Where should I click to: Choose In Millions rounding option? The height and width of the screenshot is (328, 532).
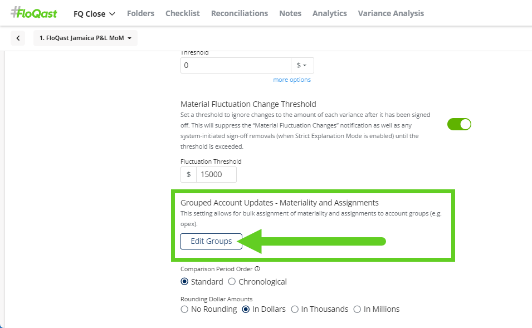(358, 309)
